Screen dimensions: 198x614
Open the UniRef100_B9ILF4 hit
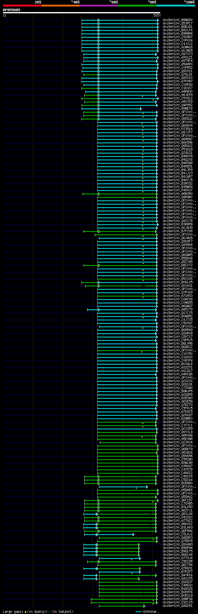coord(178,30)
